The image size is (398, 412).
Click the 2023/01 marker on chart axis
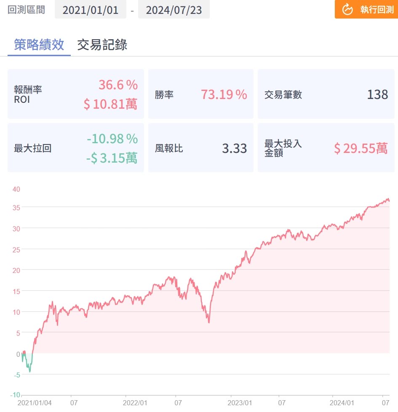(240, 403)
